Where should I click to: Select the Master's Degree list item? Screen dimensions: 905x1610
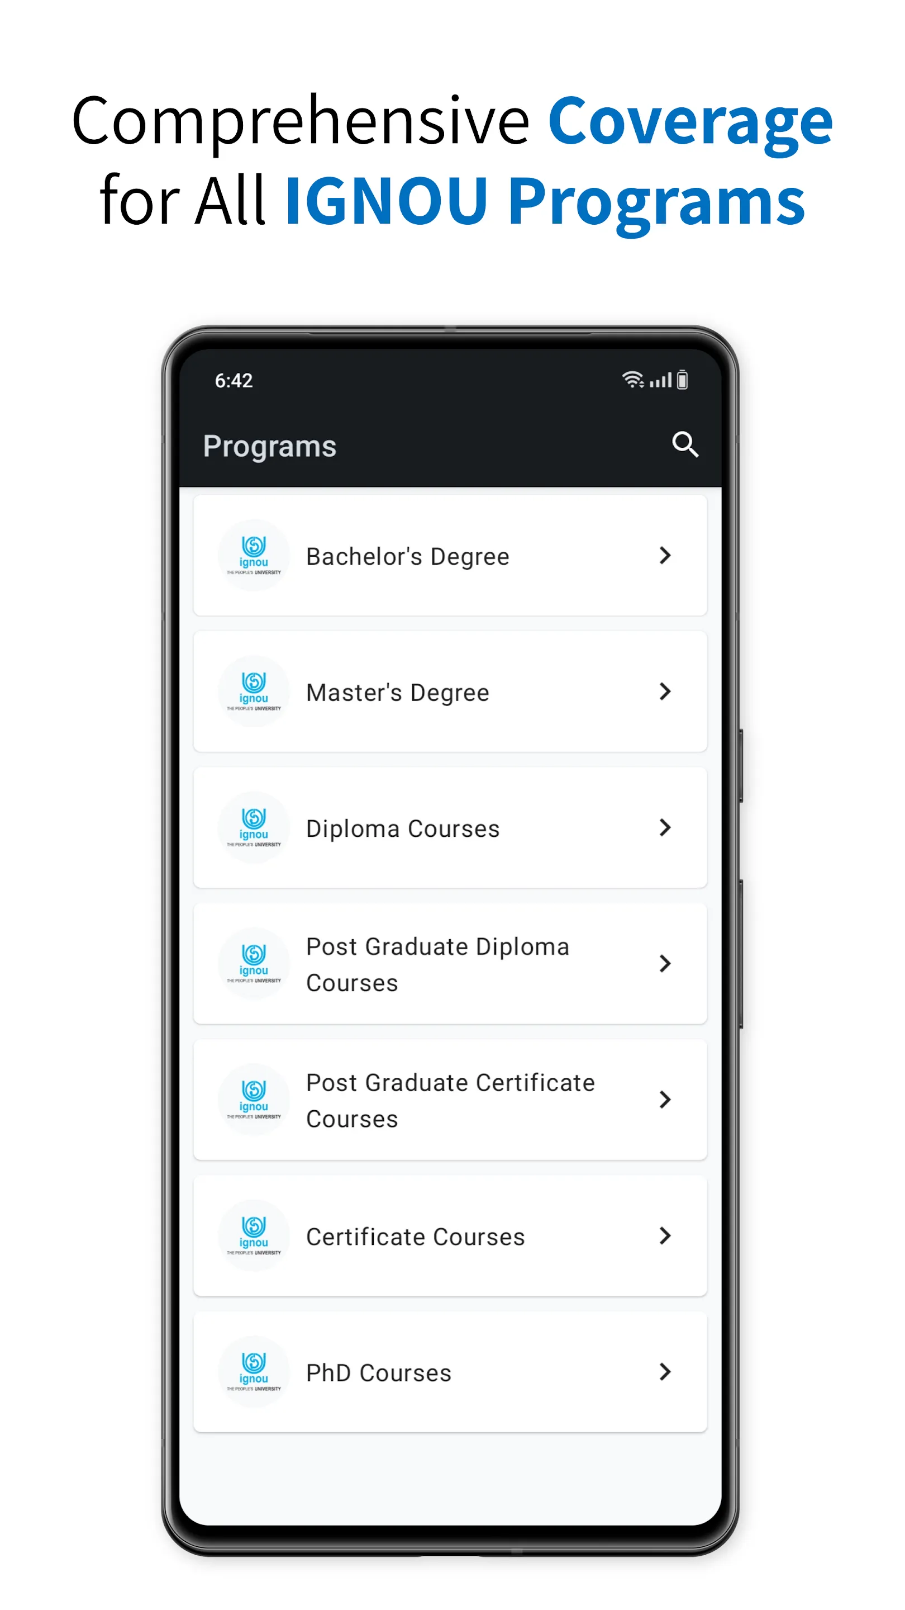(397, 693)
